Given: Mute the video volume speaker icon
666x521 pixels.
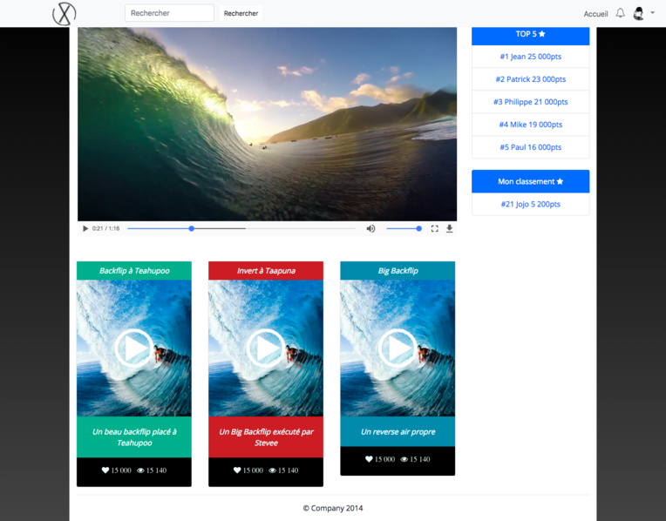Looking at the screenshot, I should [x=370, y=228].
